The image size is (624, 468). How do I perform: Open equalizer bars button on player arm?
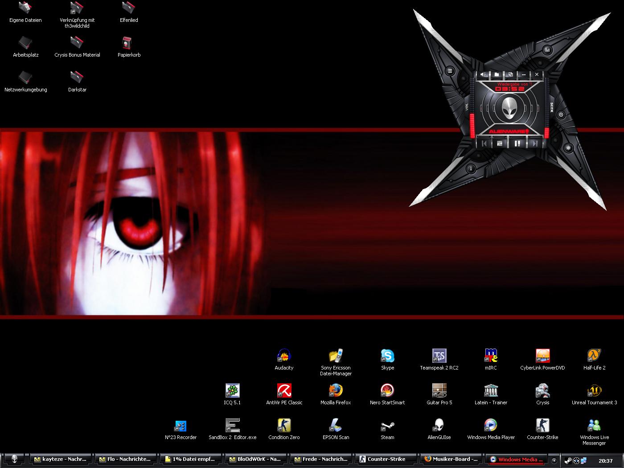(547, 50)
